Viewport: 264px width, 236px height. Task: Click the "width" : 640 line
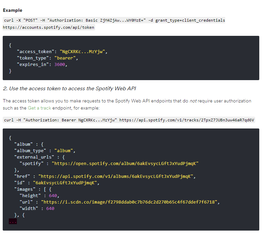37,208
